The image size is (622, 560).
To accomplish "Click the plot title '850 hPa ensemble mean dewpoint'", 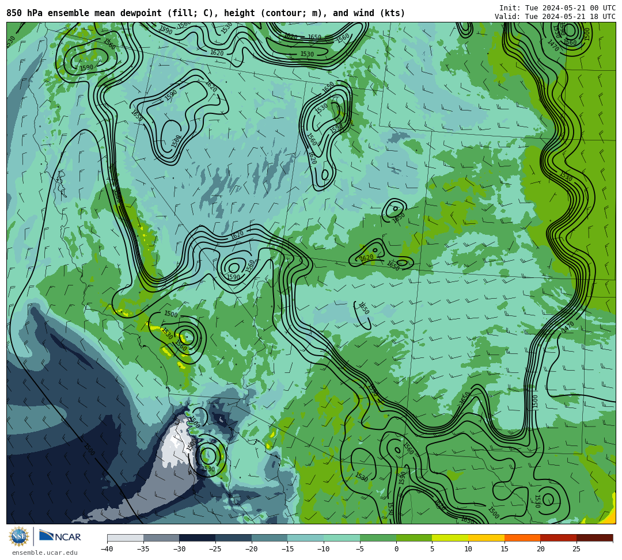I will [x=84, y=13].
